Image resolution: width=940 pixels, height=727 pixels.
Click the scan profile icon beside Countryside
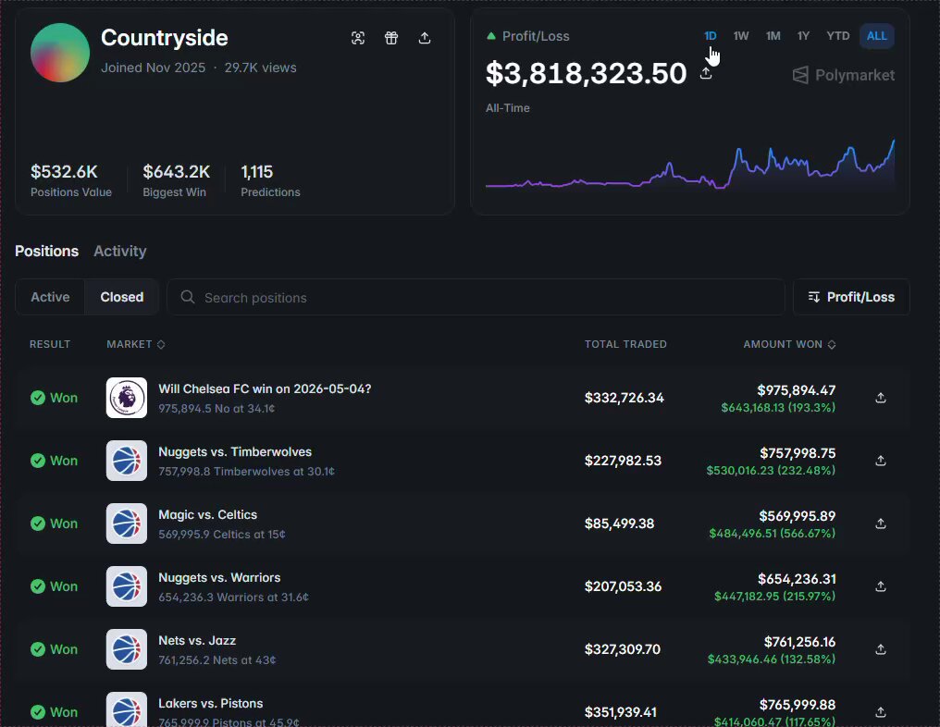click(358, 38)
